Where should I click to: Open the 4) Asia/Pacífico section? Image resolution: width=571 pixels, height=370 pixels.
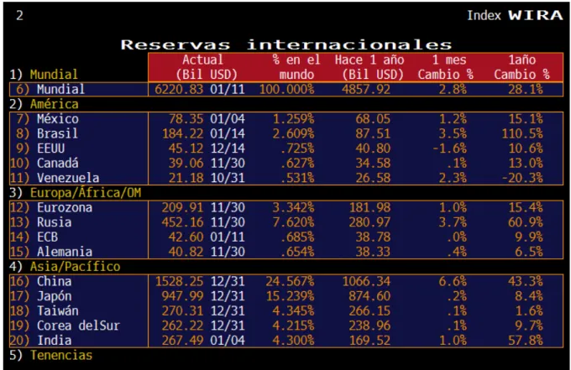65,266
